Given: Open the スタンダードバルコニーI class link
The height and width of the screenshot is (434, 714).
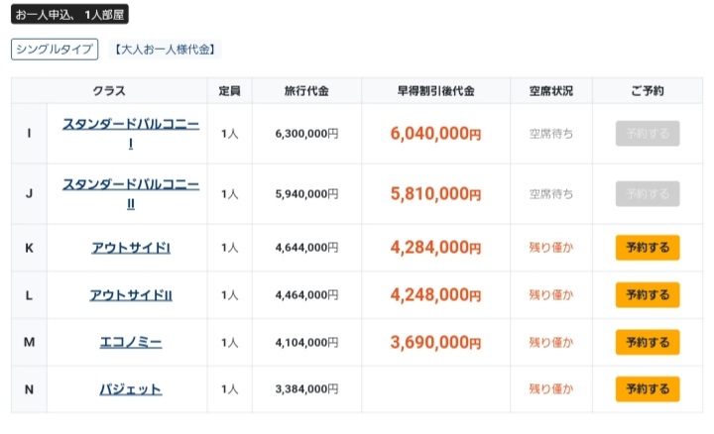Looking at the screenshot, I should click(x=131, y=134).
